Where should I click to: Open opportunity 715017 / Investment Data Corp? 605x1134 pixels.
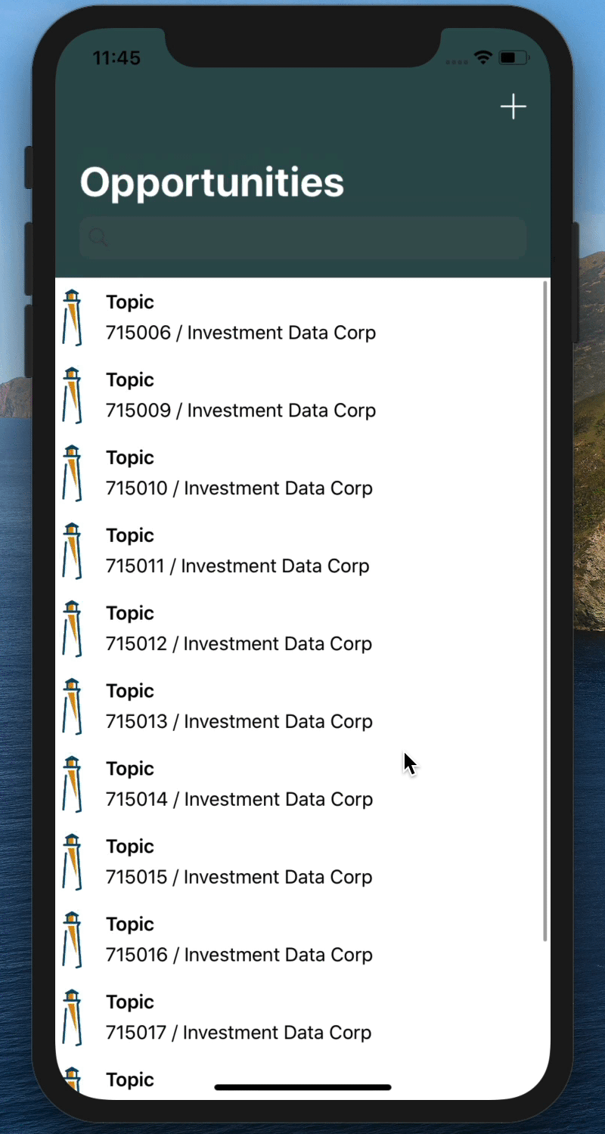coord(302,1018)
